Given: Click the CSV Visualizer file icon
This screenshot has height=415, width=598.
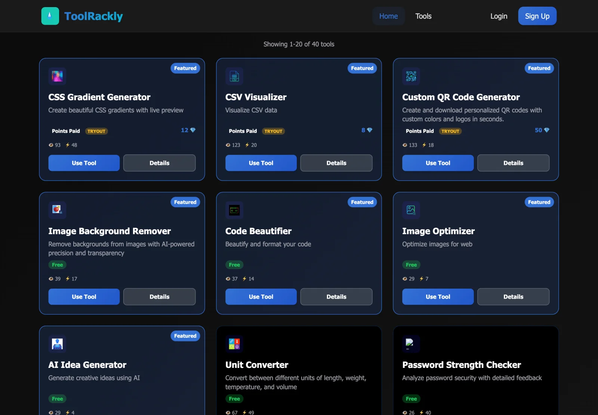Looking at the screenshot, I should pos(234,76).
